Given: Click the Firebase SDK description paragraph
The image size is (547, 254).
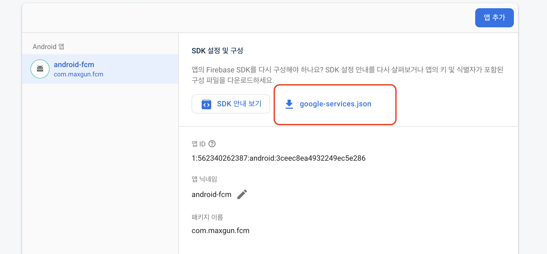Looking at the screenshot, I should click(x=347, y=75).
